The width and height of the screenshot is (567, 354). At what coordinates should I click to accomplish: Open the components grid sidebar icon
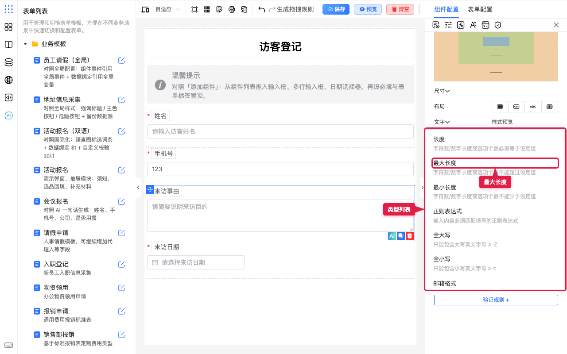(x=8, y=27)
